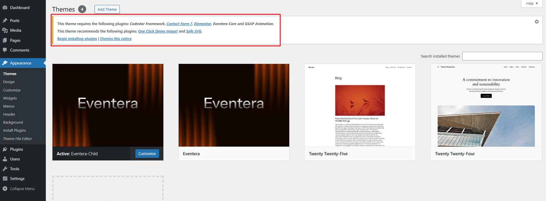
Task: Select the Appearance menu item
Action: coord(21,63)
